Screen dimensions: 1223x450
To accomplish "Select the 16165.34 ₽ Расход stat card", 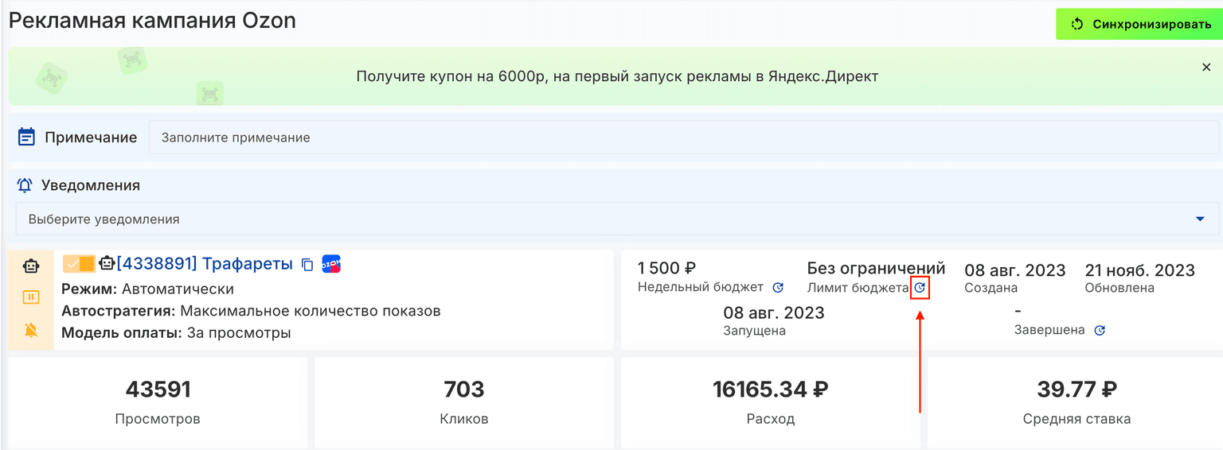I will [x=771, y=402].
